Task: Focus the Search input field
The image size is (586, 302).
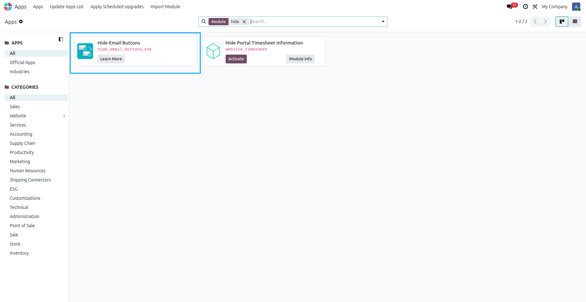Action: click(314, 21)
